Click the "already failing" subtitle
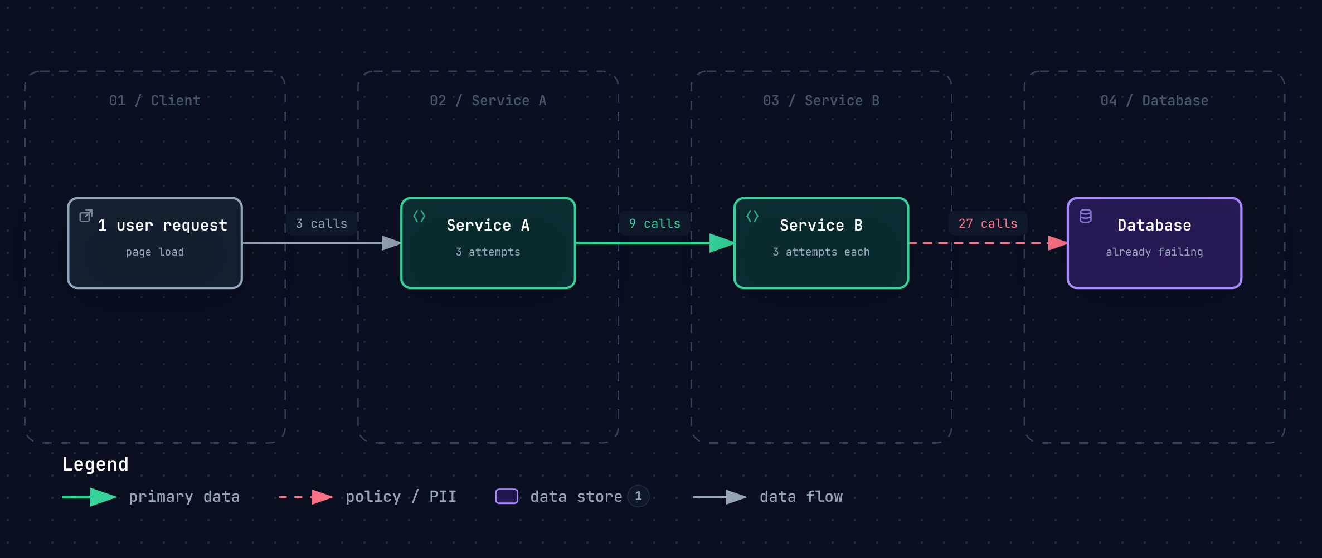Image resolution: width=1322 pixels, height=558 pixels. (1154, 252)
